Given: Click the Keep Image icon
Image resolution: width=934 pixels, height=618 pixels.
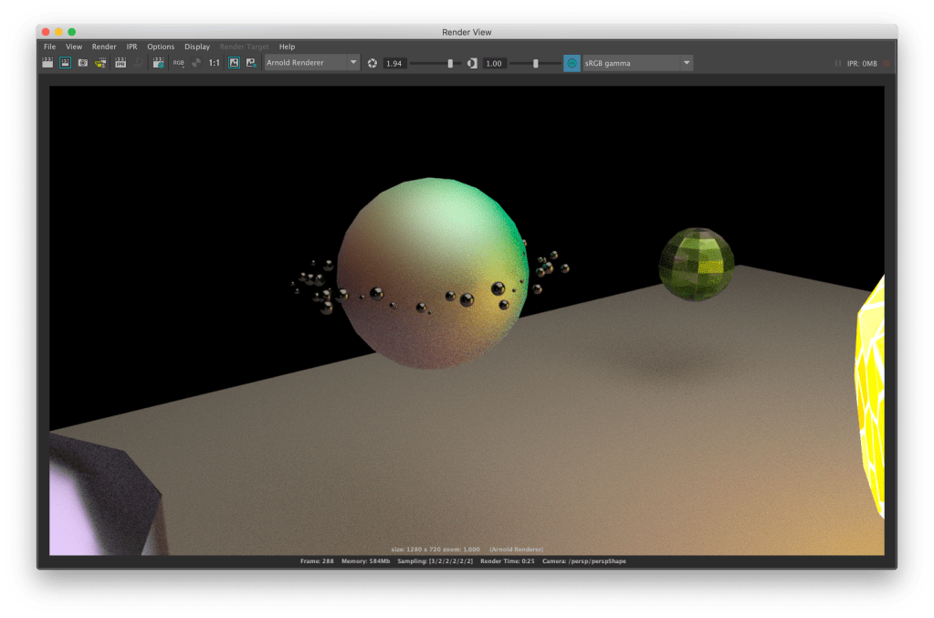Looking at the screenshot, I should 233,63.
